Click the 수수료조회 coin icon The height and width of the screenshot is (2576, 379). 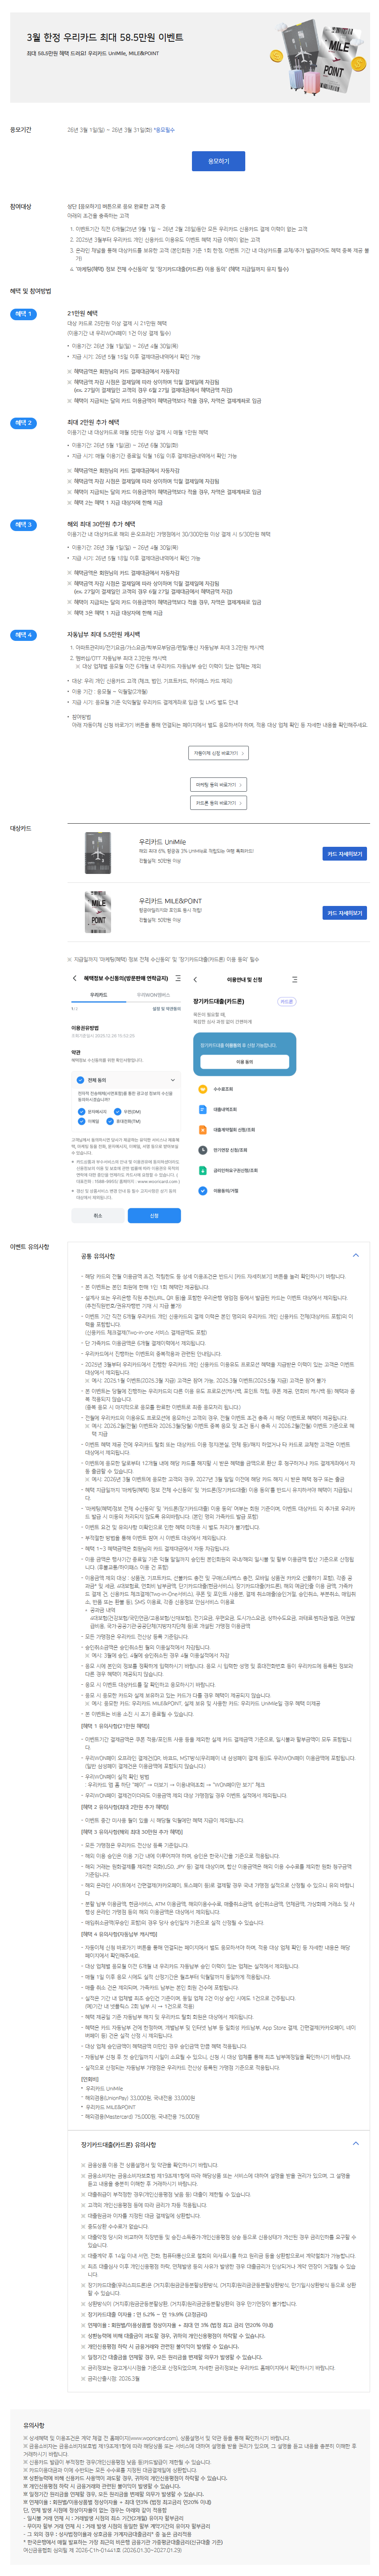point(203,1089)
